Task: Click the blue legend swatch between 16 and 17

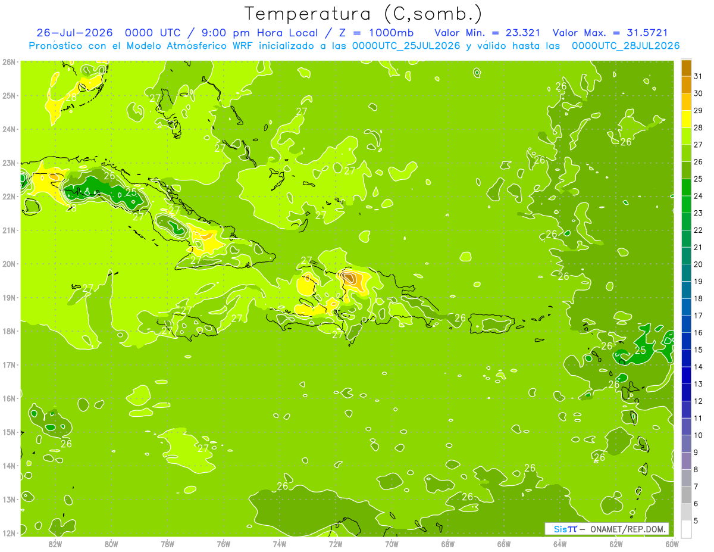Action: click(x=686, y=324)
